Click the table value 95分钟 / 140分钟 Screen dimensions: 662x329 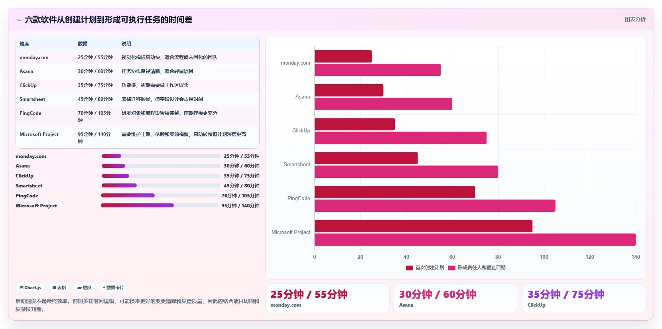95,138
